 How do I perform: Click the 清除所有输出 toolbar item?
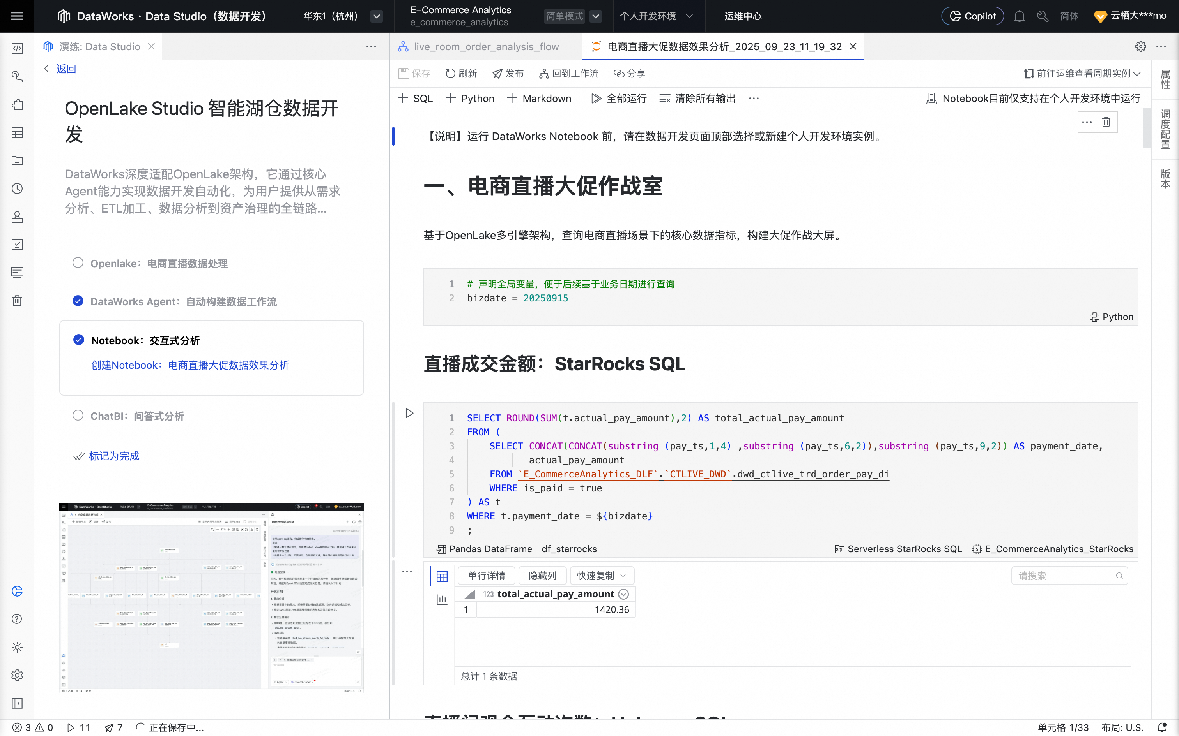point(697,98)
